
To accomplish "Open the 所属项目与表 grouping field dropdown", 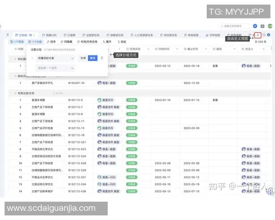I will point(55,58).
